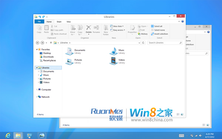Expand the Computer tree node
The height and width of the screenshot is (139, 222).
tap(37, 90)
